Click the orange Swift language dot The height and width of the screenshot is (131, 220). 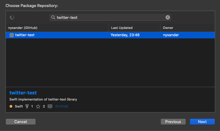(11, 106)
